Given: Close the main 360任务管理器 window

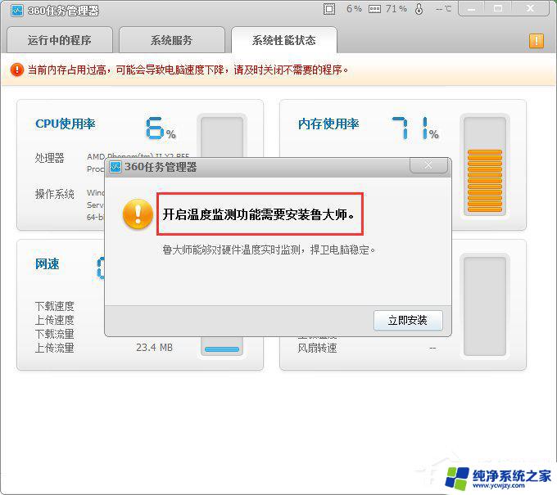Looking at the screenshot, I should click(x=530, y=9).
